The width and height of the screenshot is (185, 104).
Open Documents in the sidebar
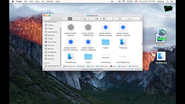51,22
